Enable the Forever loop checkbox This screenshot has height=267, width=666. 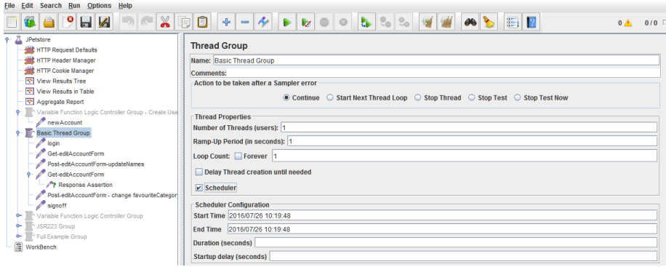[x=238, y=156]
